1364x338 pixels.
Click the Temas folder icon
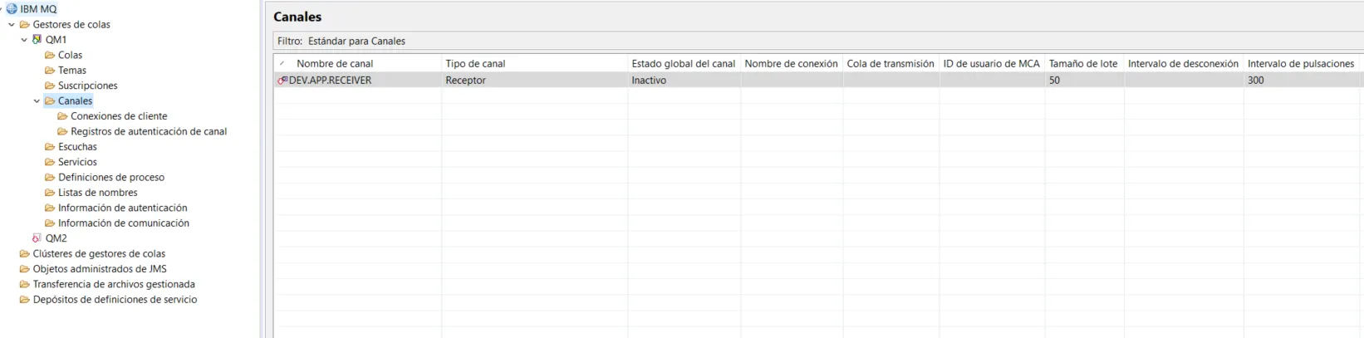click(x=50, y=71)
